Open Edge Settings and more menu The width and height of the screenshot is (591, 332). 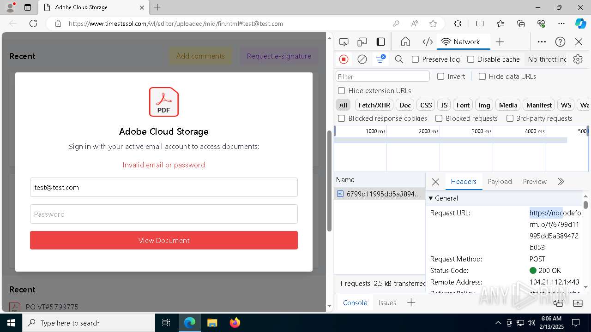click(x=561, y=24)
